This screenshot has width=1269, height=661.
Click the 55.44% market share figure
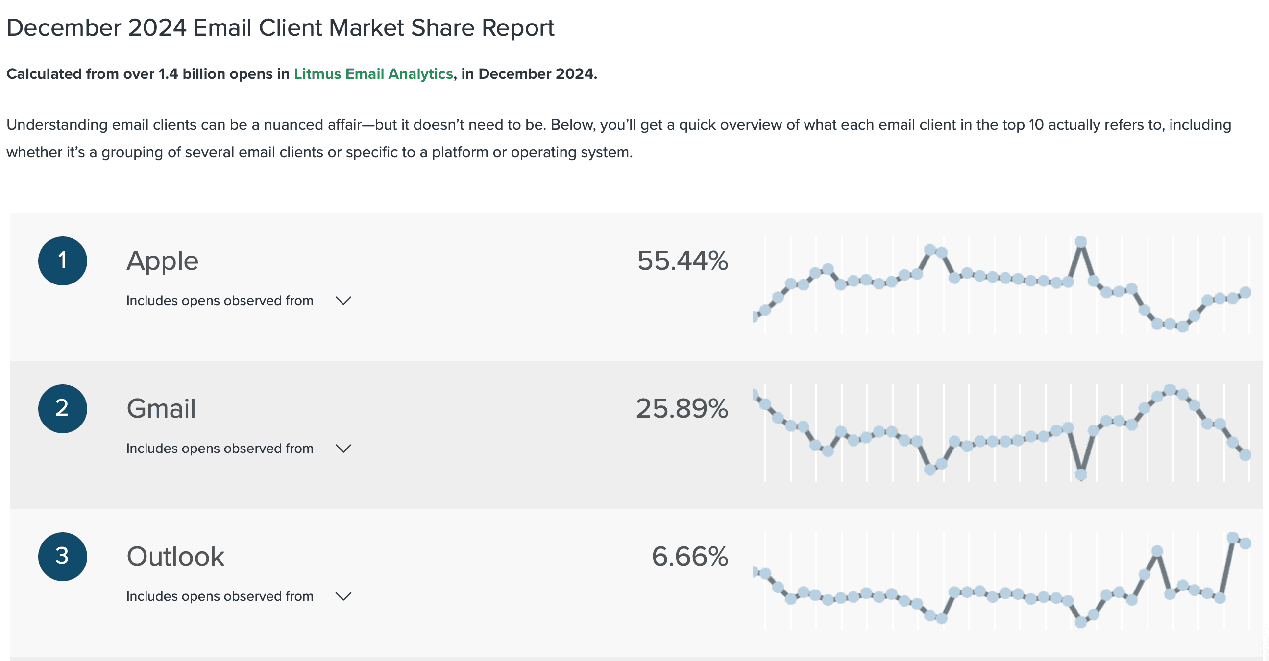[683, 261]
